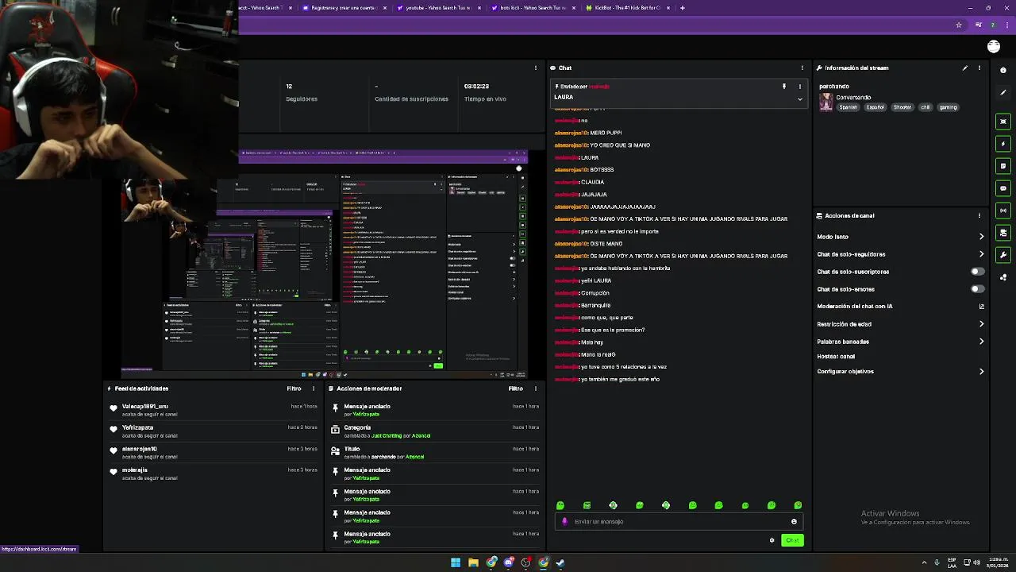Click the purple identity icon in message box
Viewport: 1016px width, 572px height.
[564, 522]
